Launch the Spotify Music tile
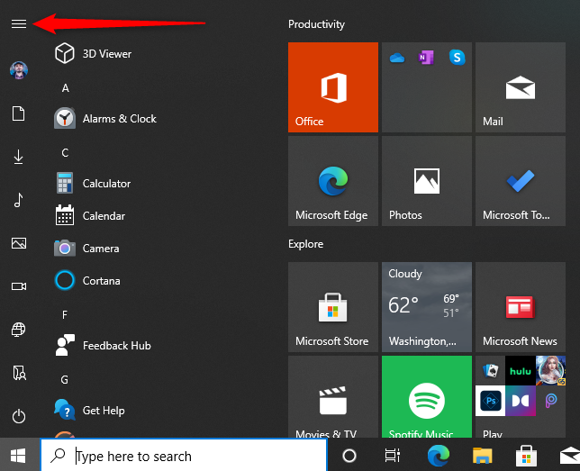This screenshot has height=471, width=580. 427,396
